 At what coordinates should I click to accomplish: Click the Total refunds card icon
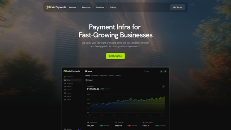116,122
